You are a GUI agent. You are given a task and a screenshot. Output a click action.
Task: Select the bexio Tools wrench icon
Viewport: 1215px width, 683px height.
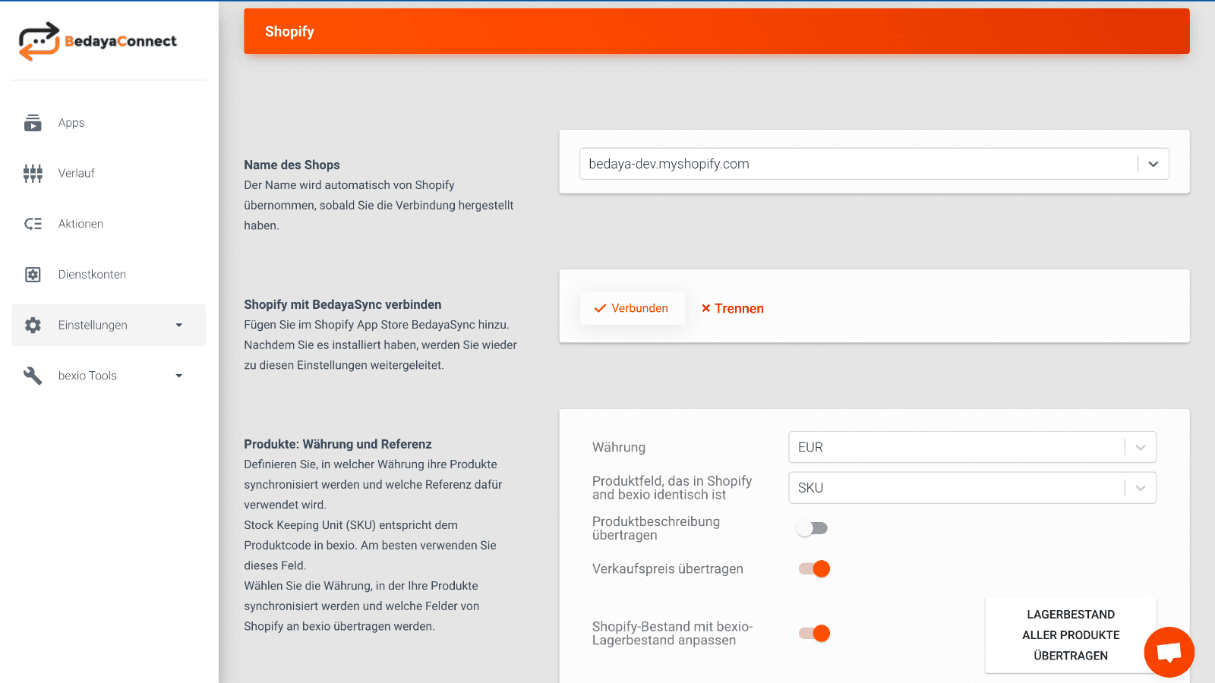point(33,375)
